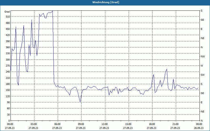Click the S compass label level with 180

(x=202, y=84)
